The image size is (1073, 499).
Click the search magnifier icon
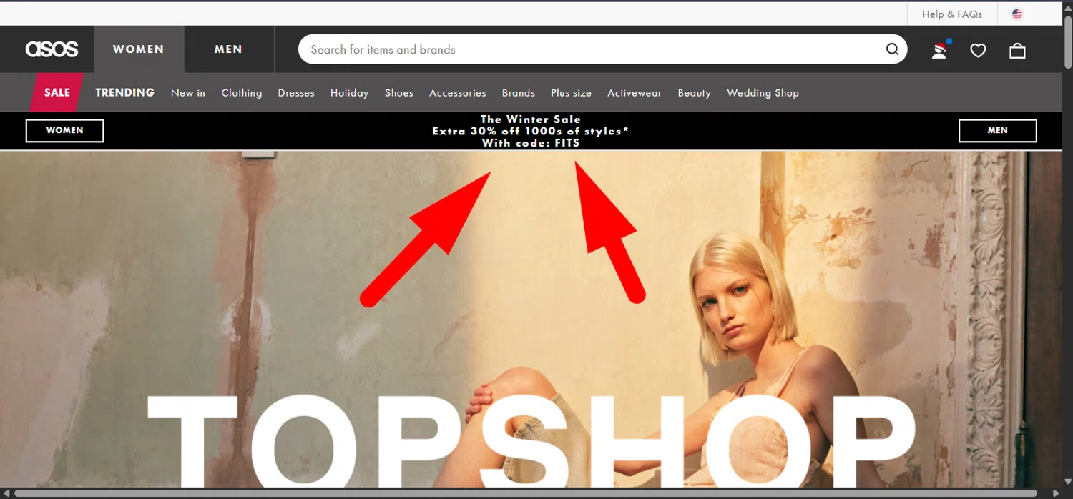tap(892, 49)
